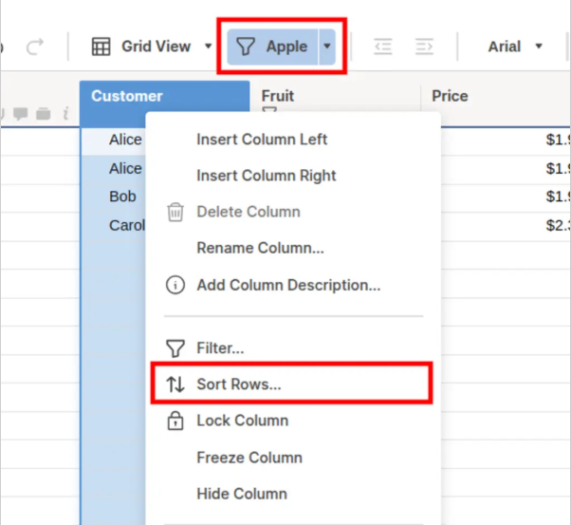Toggle the Apple filter button
The image size is (571, 525).
pyautogui.click(x=272, y=47)
